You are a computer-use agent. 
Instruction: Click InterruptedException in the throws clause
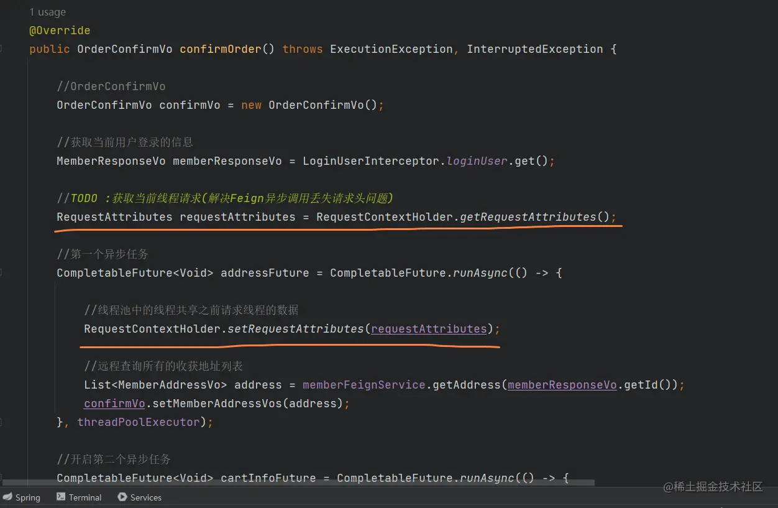(x=535, y=49)
